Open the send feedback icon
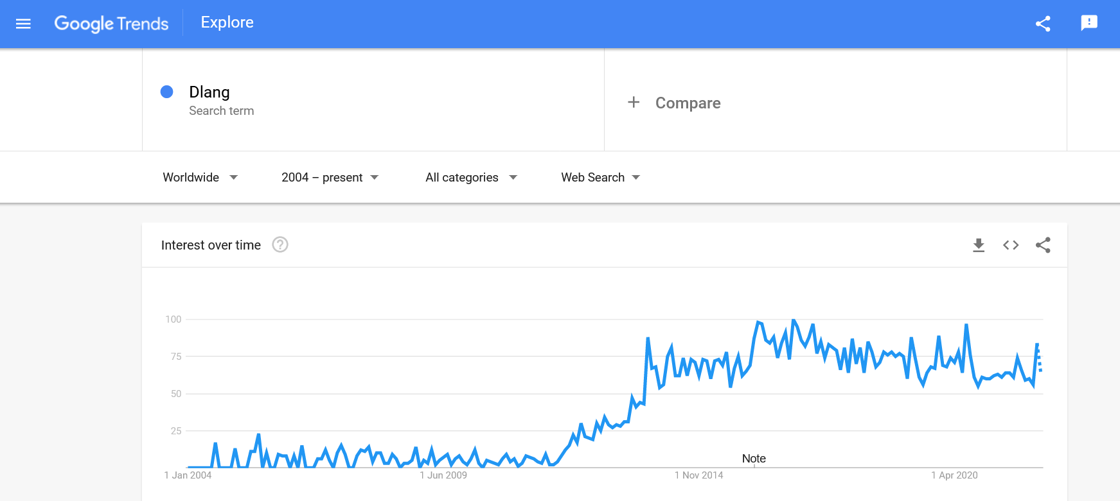Screen dimensions: 1120x501 [x=1089, y=24]
